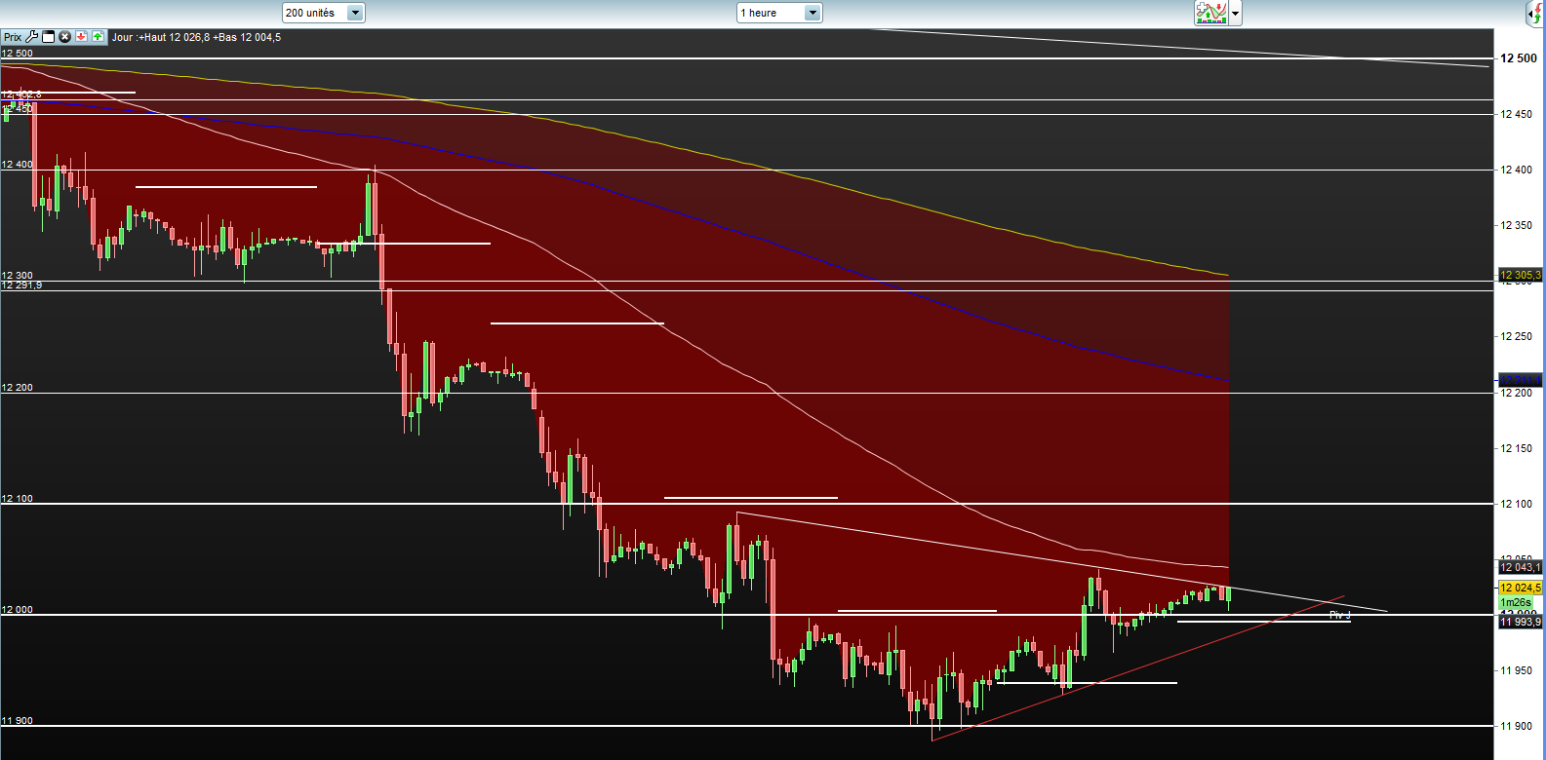Click the 11 993,9 price tag on axis

click(1521, 622)
